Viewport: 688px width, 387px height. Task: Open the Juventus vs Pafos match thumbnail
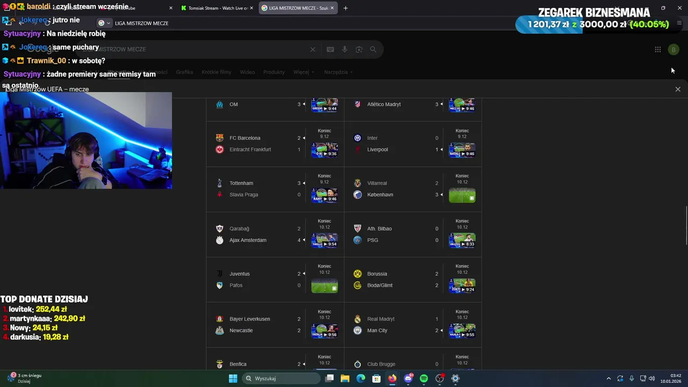pos(325,285)
